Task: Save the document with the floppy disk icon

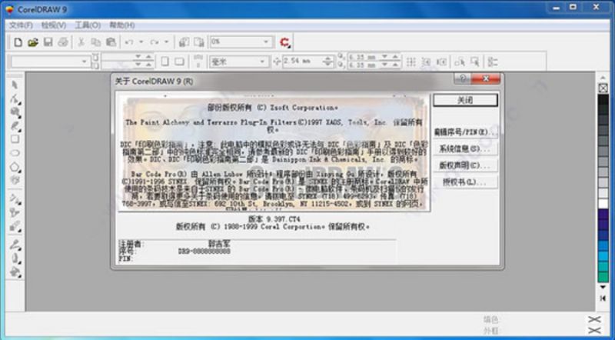Action: (x=48, y=42)
